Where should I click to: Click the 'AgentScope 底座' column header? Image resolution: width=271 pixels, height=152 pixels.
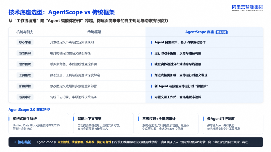click(x=200, y=32)
